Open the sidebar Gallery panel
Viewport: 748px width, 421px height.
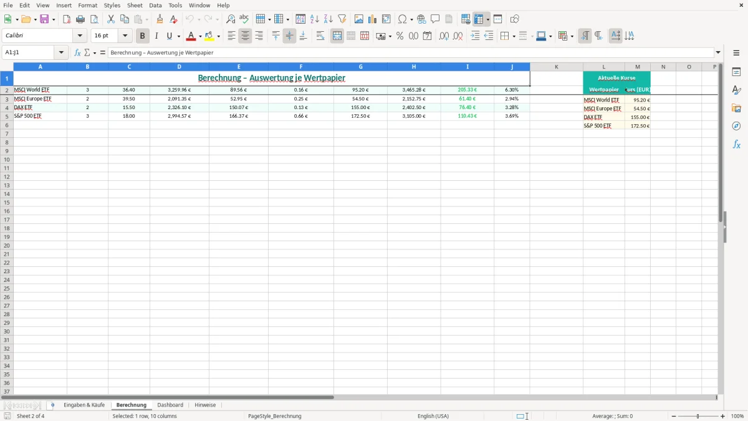pos(736,108)
